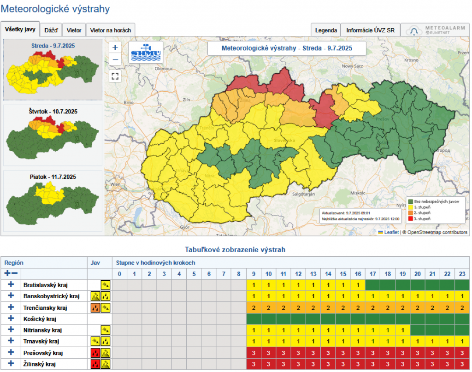Expand all regions with the header plus

(x=7, y=273)
